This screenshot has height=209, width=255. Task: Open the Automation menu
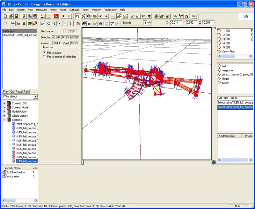pos(110,10)
